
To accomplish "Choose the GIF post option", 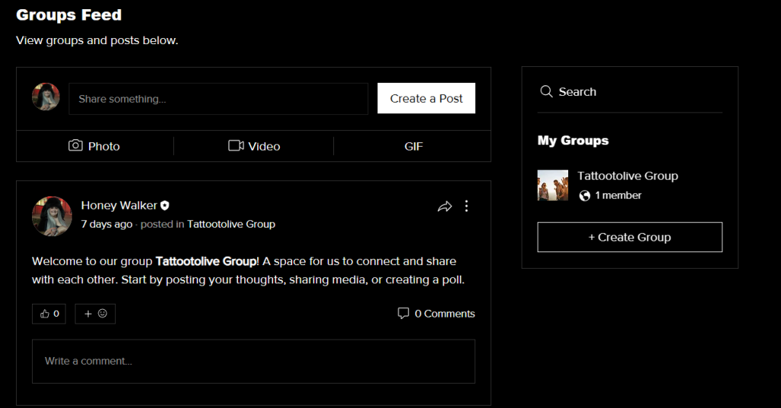I will pyautogui.click(x=413, y=146).
